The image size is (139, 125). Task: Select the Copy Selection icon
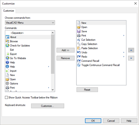pyautogui.click(x=79, y=44)
